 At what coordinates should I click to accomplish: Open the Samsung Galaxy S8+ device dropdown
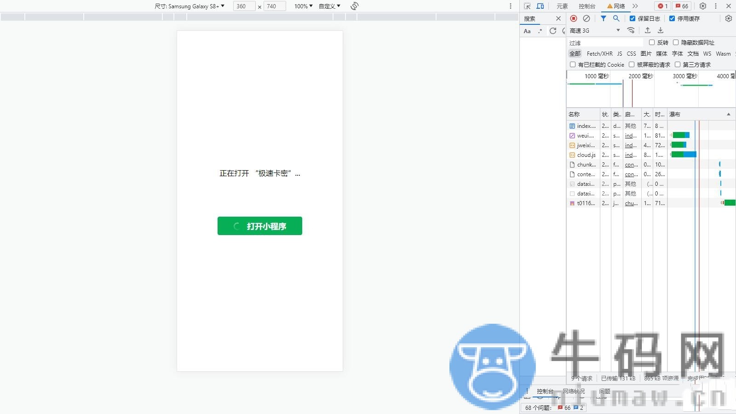[x=190, y=6]
